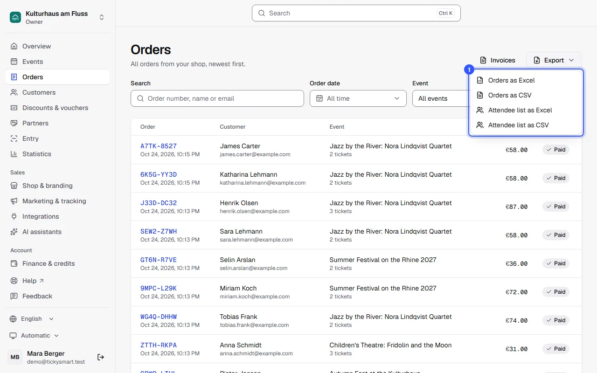
Task: Select Attendee list as Excel
Action: click(526, 110)
